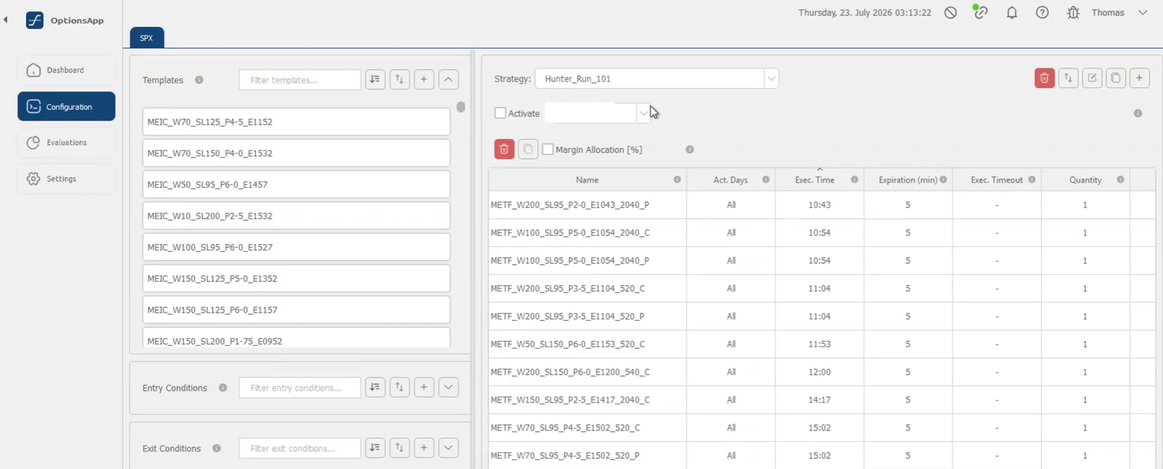The height and width of the screenshot is (469, 1163).
Task: Select row METF_W200_SL150_P6-0_E1200_540_C
Action: (822, 372)
